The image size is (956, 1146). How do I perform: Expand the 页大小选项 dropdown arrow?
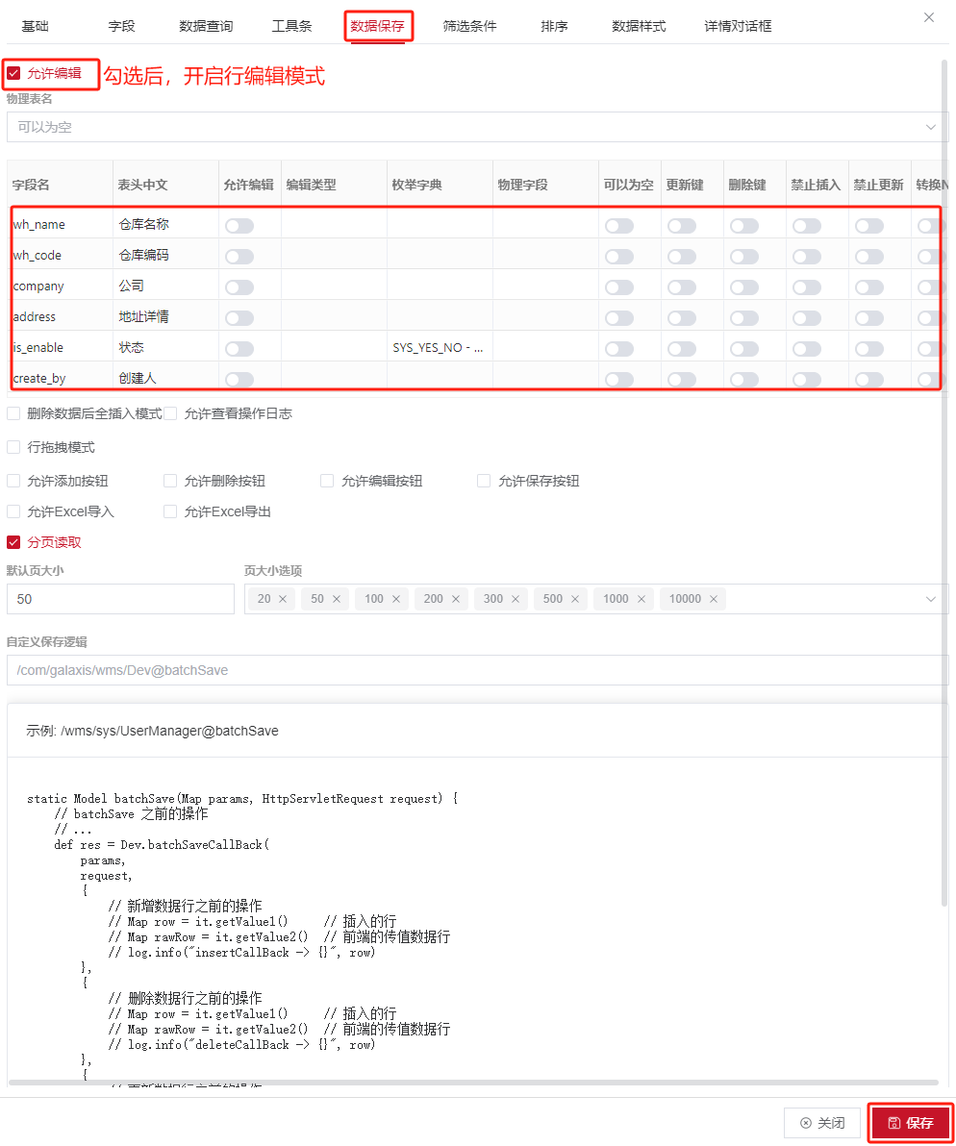930,599
